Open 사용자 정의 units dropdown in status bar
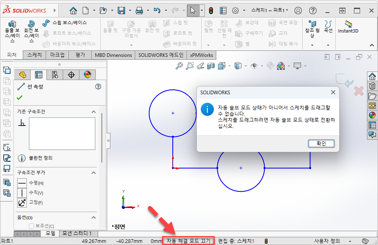 [350, 241]
